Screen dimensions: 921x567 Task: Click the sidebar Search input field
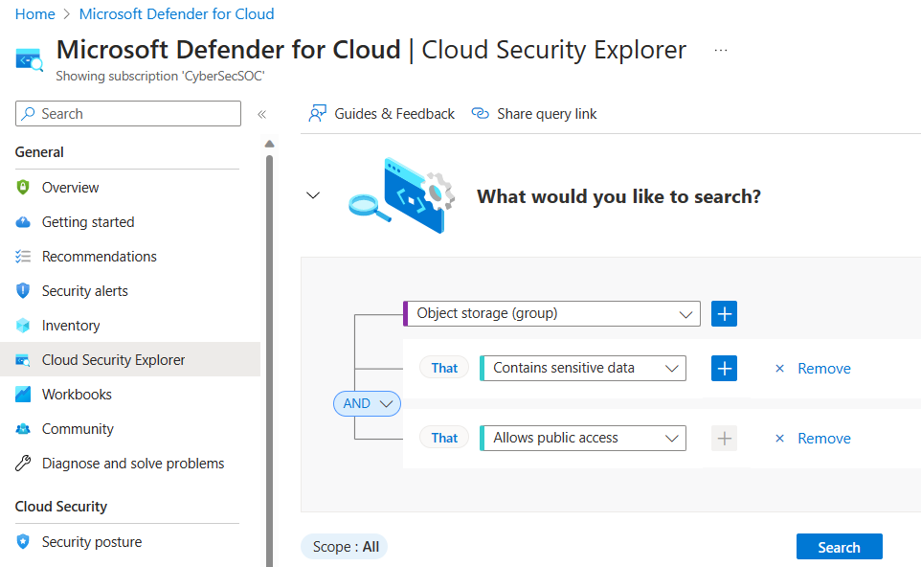(x=128, y=113)
